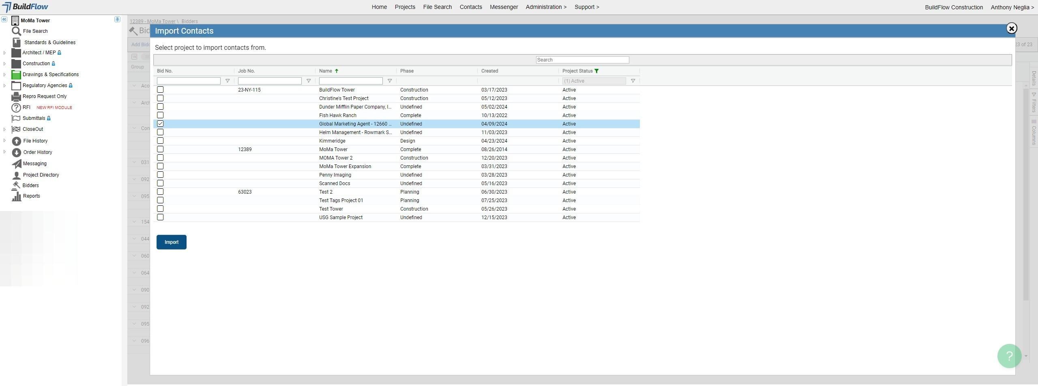Click the Architect / MEP folder icon
The image size is (1038, 386).
pos(16,53)
